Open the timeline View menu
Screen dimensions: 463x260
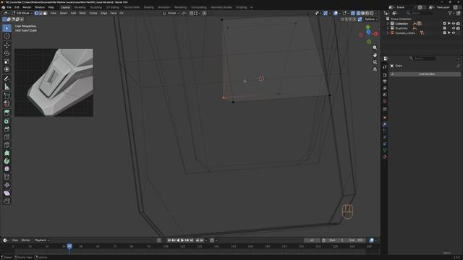pyautogui.click(x=14, y=240)
